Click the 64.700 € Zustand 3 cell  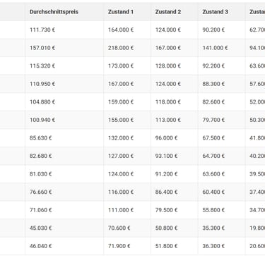(213, 156)
